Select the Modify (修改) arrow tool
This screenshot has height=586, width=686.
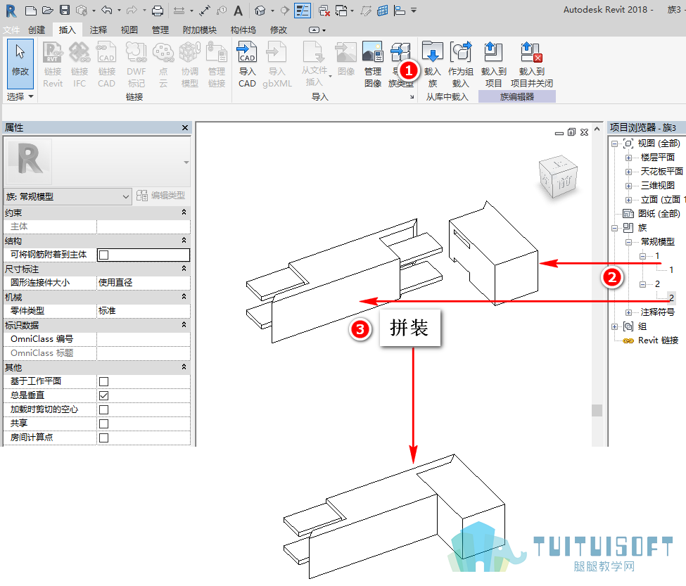coord(20,64)
